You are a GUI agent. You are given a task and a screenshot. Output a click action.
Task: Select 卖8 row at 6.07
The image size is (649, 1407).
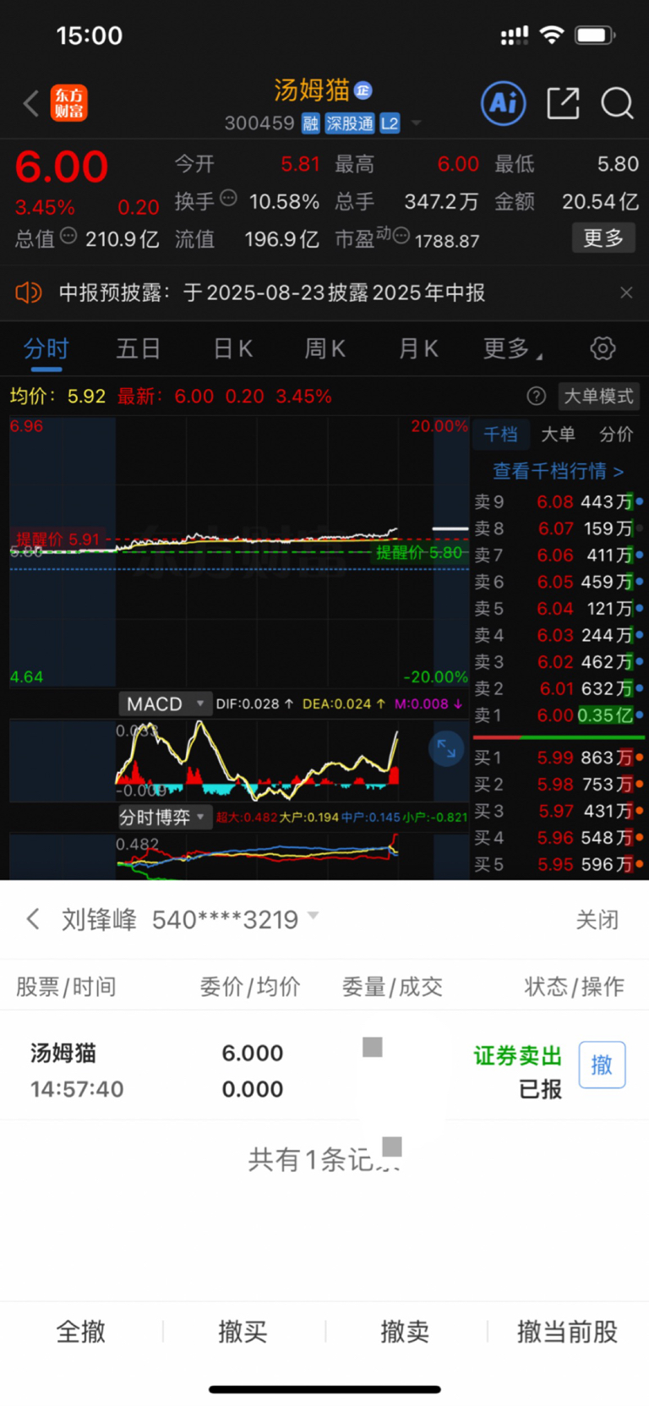tap(558, 528)
